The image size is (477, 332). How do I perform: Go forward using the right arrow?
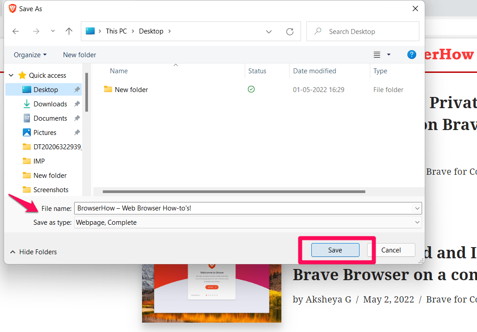pyautogui.click(x=36, y=31)
